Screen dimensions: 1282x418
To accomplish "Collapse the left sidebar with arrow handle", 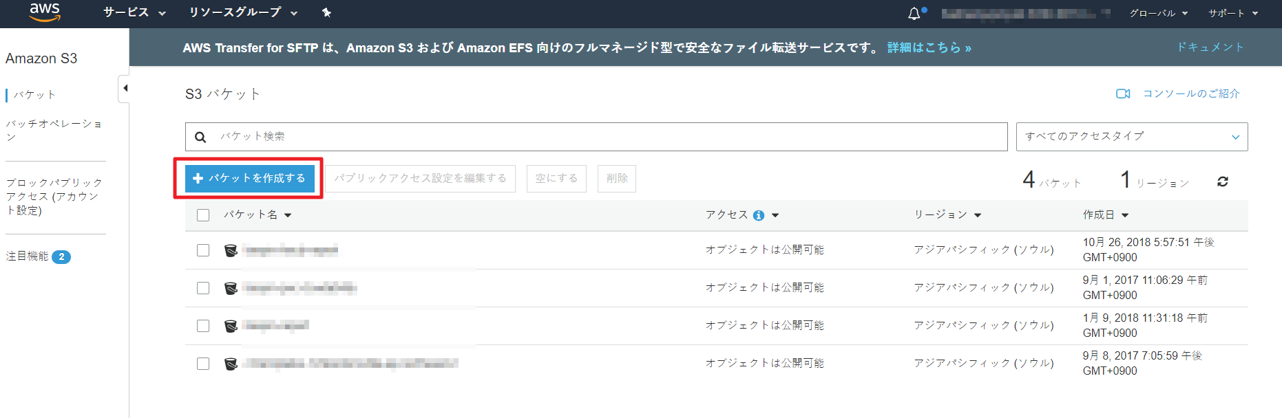I will pyautogui.click(x=125, y=88).
